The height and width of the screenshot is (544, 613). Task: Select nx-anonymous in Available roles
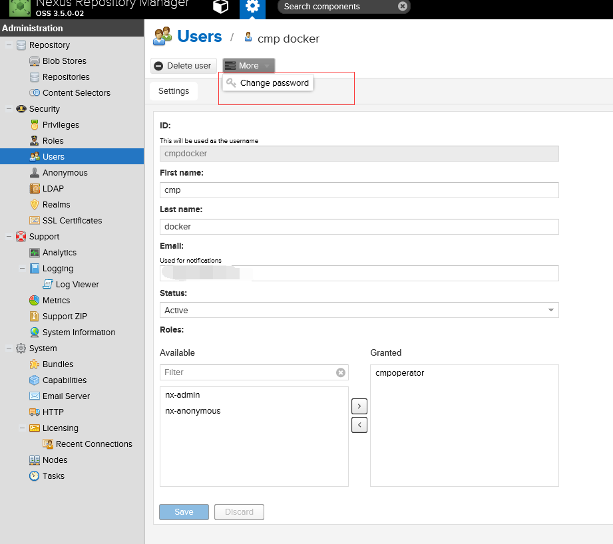pos(254,411)
